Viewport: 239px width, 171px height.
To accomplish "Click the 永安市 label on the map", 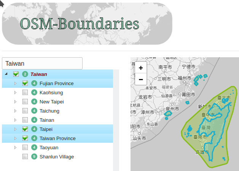I will pyautogui.click(x=151, y=88).
